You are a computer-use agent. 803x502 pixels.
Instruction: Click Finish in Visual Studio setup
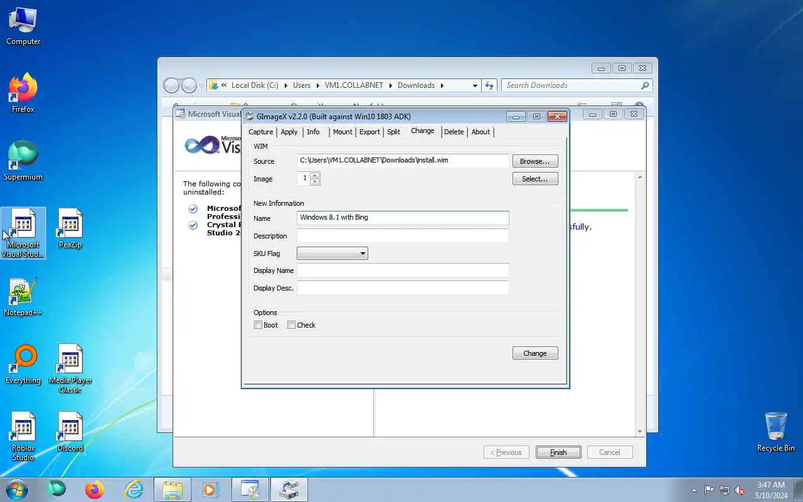tap(558, 452)
